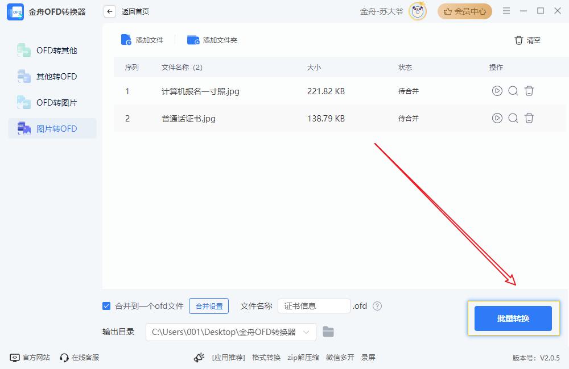Preview 计算机报名一寸照.jpg with the magnifier icon

[x=513, y=91]
